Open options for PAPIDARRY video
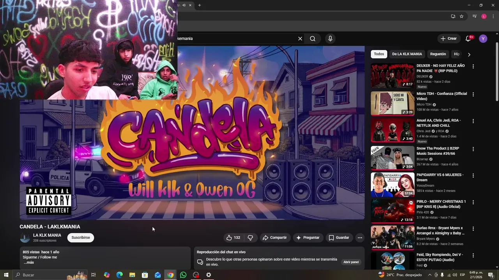This screenshot has width=499, height=280. tap(473, 176)
